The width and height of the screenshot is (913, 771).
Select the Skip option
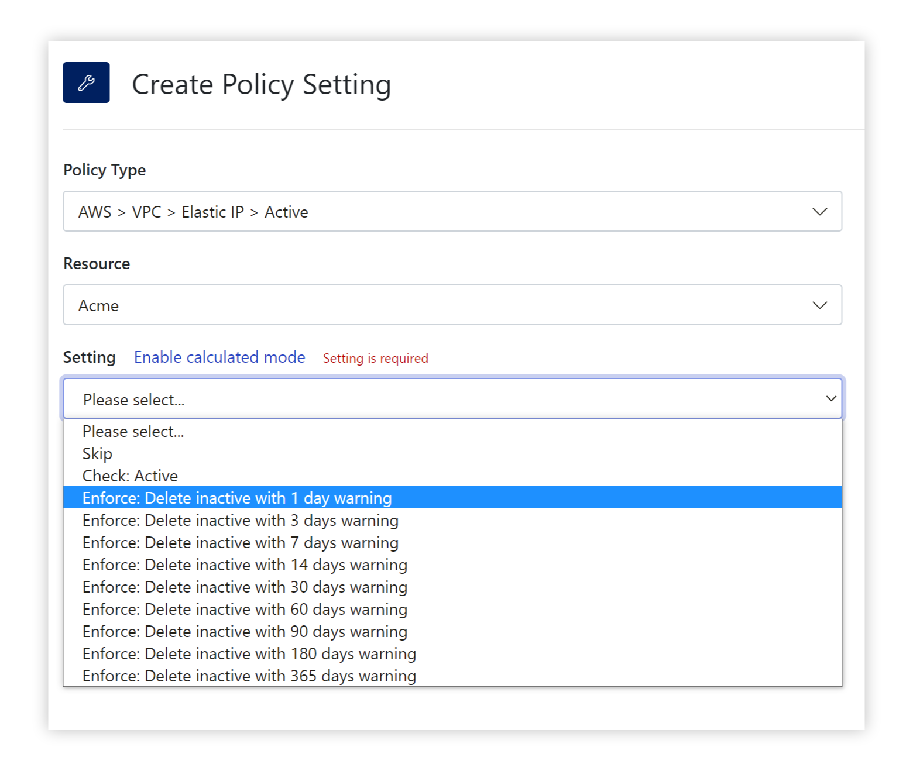pyautogui.click(x=452, y=453)
